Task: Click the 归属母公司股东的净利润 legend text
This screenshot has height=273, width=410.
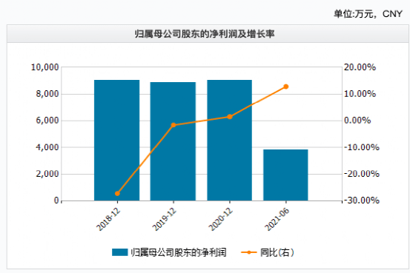Action: coord(179,252)
